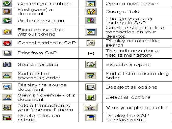Click the green Go back a screen arrow

[x=7, y=20]
